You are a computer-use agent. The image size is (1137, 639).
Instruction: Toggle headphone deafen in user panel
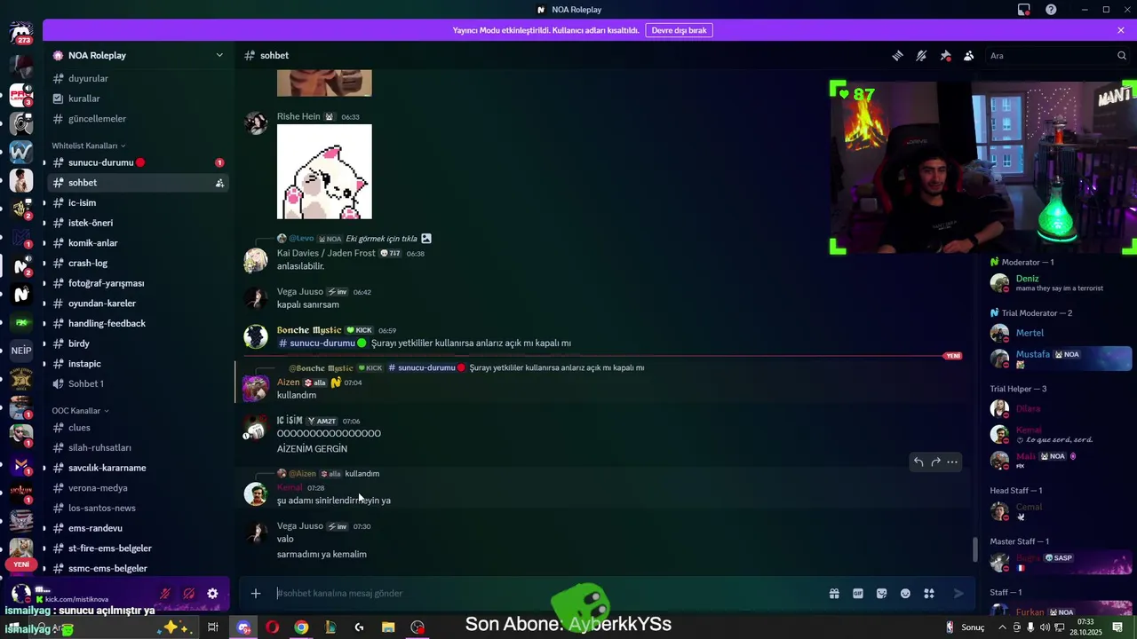(x=188, y=594)
